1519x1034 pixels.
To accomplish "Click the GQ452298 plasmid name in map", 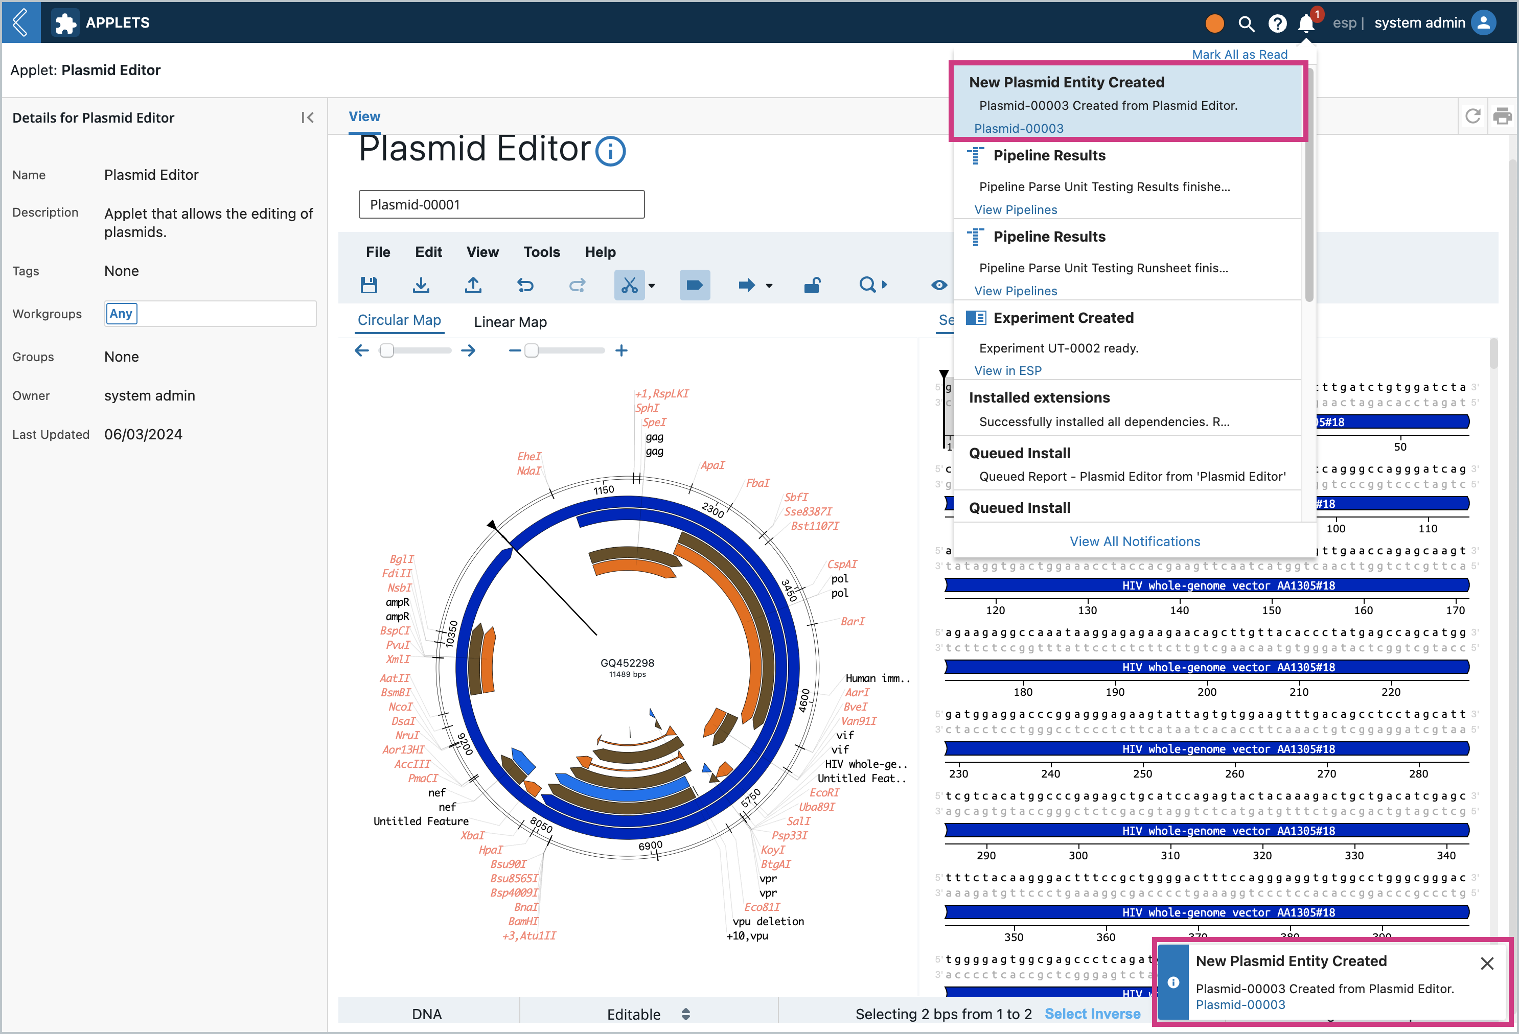I will click(627, 662).
